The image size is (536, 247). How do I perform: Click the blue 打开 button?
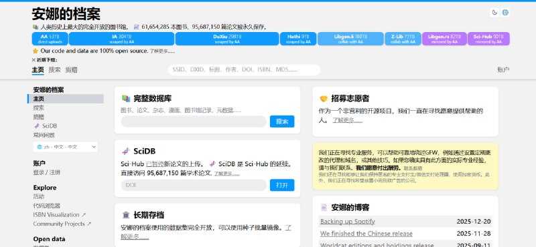click(282, 186)
